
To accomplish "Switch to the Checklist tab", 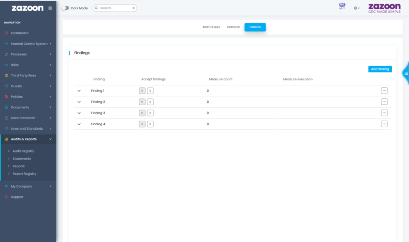I will click(234, 27).
